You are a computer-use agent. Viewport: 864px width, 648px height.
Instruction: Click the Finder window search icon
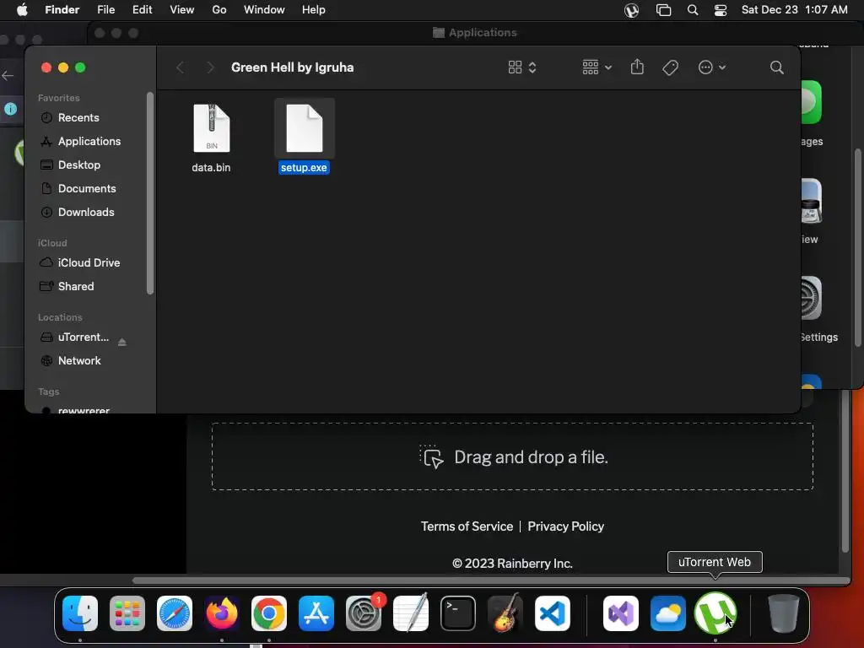(x=777, y=67)
